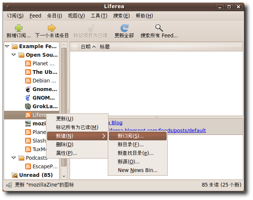The width and height of the screenshot is (253, 200).
Task: Choose 更新(U) in the context menu
Action: point(77,119)
